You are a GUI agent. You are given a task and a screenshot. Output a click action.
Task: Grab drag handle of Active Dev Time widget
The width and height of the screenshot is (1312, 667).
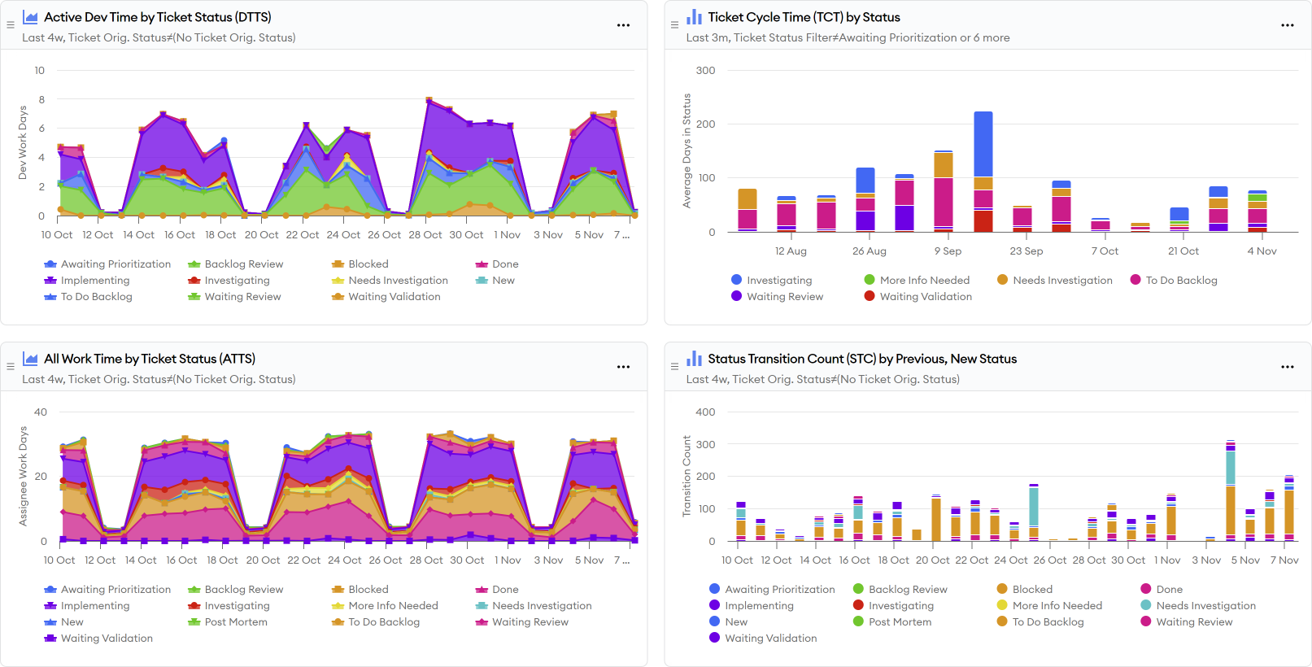tap(11, 25)
